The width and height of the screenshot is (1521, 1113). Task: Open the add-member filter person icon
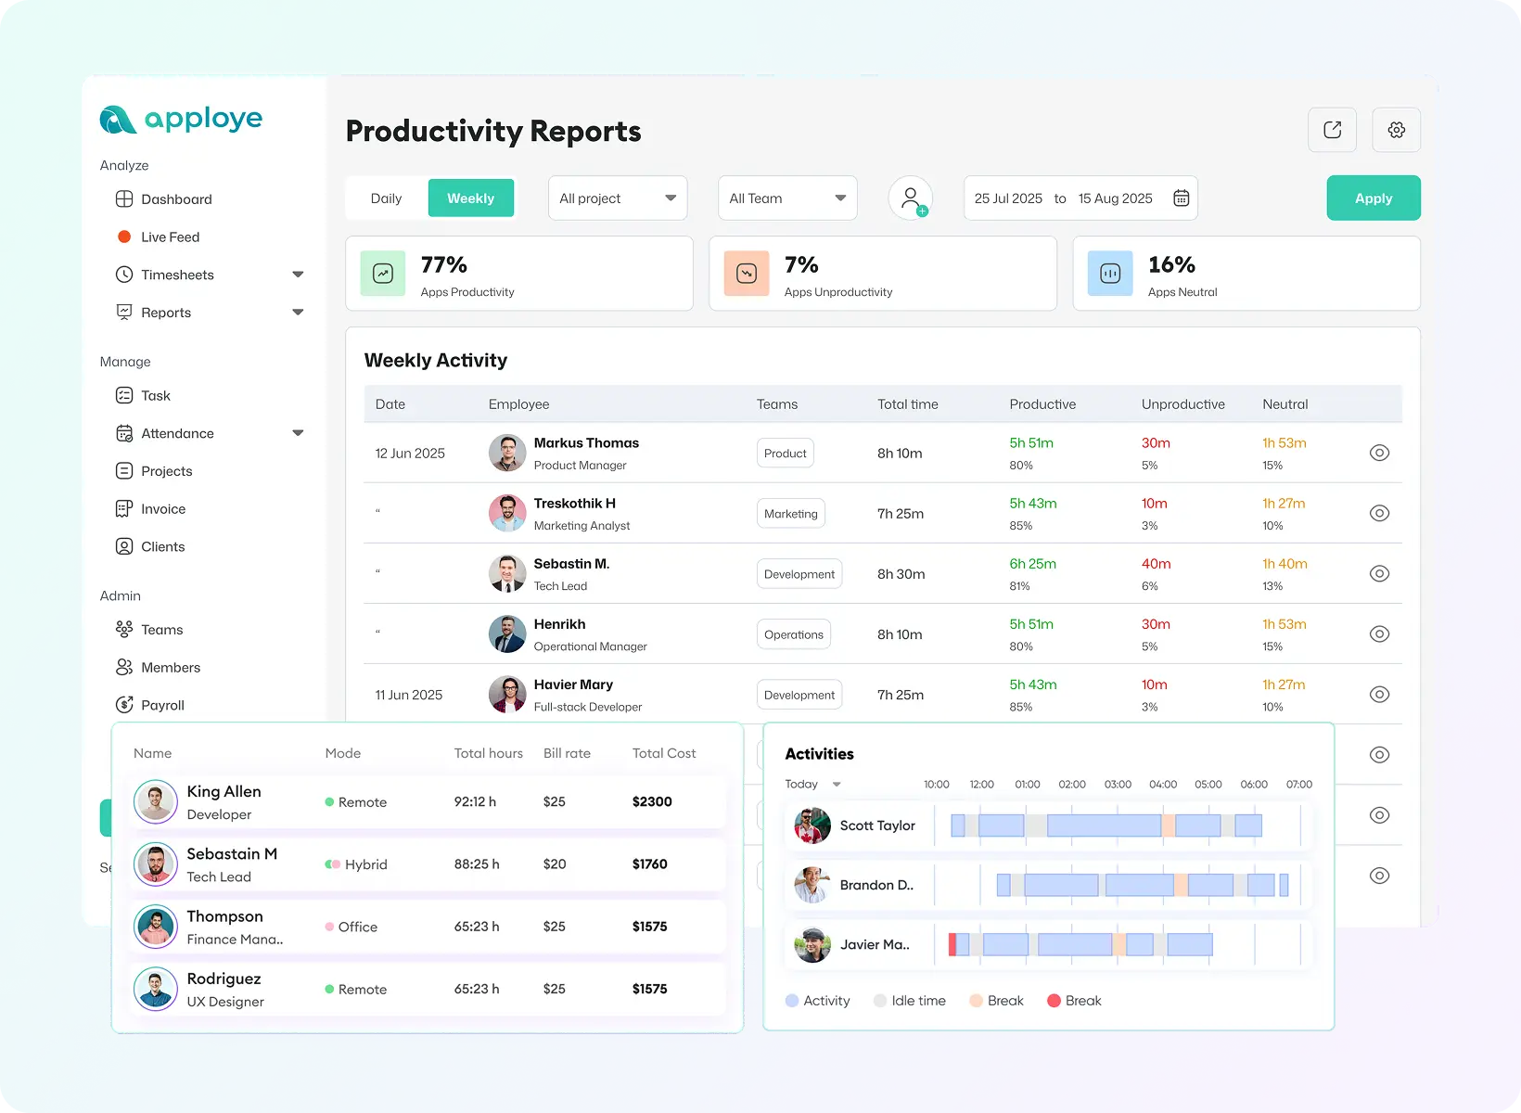911,198
